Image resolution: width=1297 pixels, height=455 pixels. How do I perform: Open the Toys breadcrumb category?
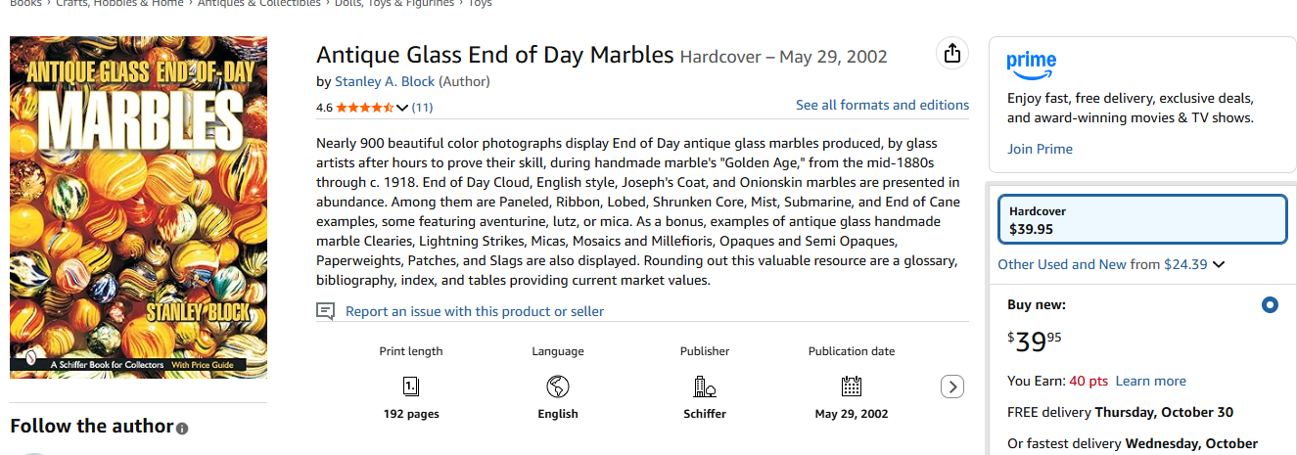[x=480, y=4]
